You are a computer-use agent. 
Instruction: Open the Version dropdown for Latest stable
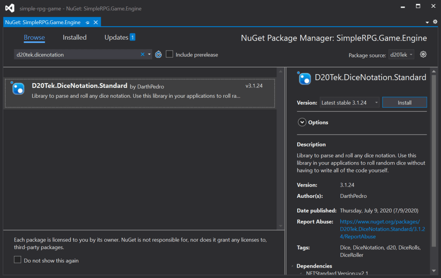tap(350, 103)
